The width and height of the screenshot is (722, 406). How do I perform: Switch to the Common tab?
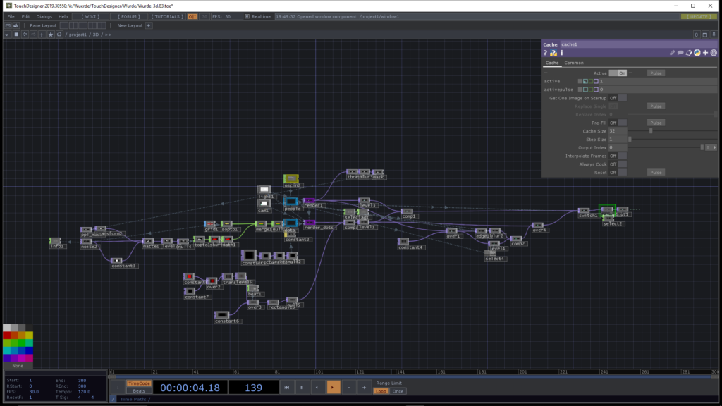(x=573, y=63)
